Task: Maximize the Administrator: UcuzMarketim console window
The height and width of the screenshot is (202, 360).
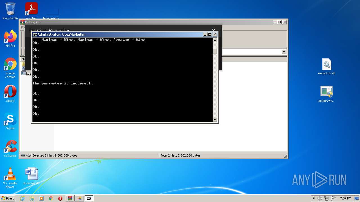Action: [x=210, y=35]
